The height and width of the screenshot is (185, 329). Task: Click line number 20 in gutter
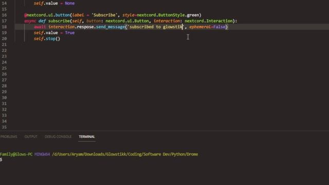pyautogui.click(x=4, y=39)
